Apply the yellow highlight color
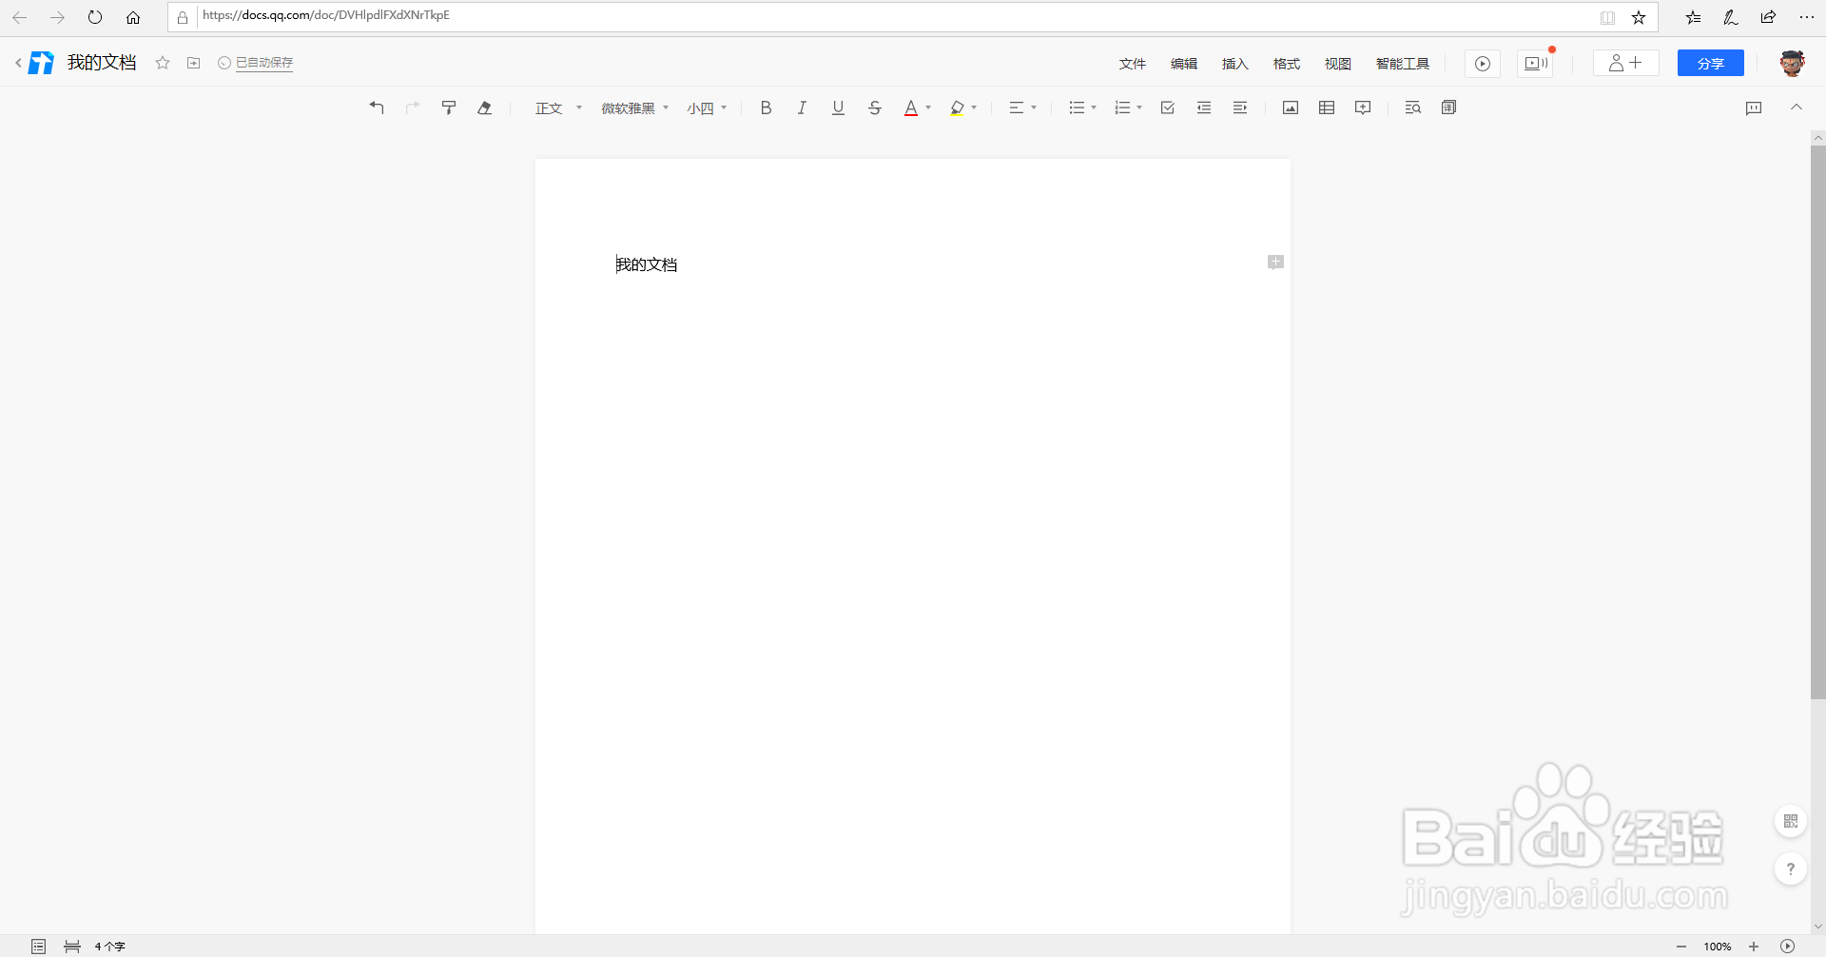Viewport: 1826px width, 957px height. pyautogui.click(x=957, y=107)
